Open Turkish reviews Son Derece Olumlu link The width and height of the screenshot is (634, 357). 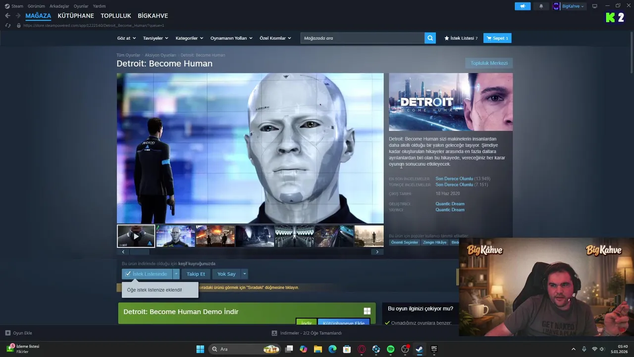[454, 184]
